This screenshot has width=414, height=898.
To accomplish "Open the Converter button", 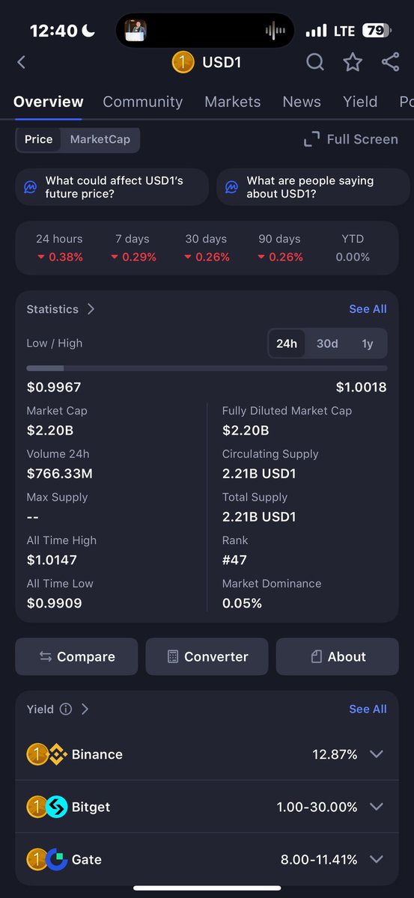I will coord(207,657).
